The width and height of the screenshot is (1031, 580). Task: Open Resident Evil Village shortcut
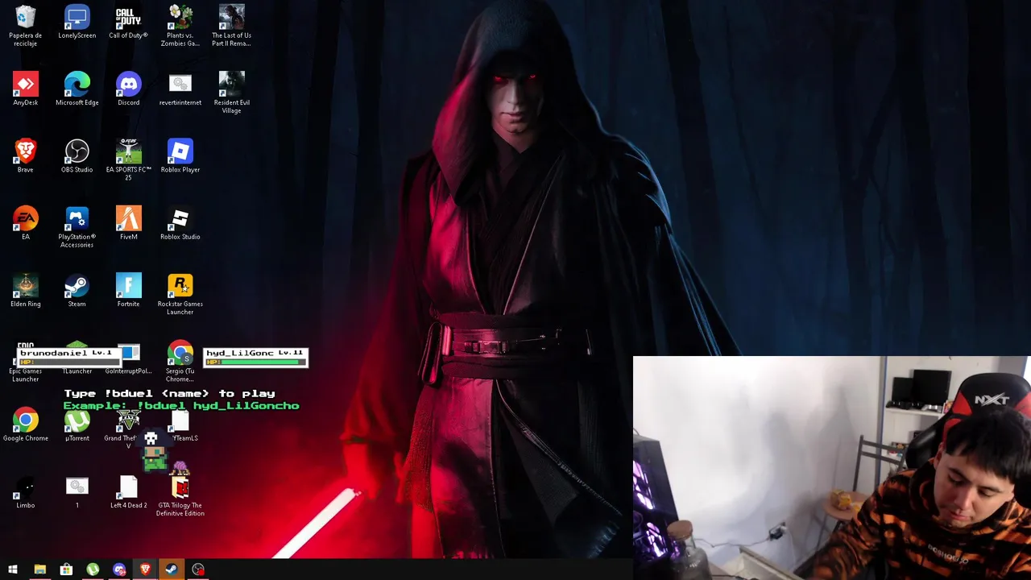click(x=231, y=93)
